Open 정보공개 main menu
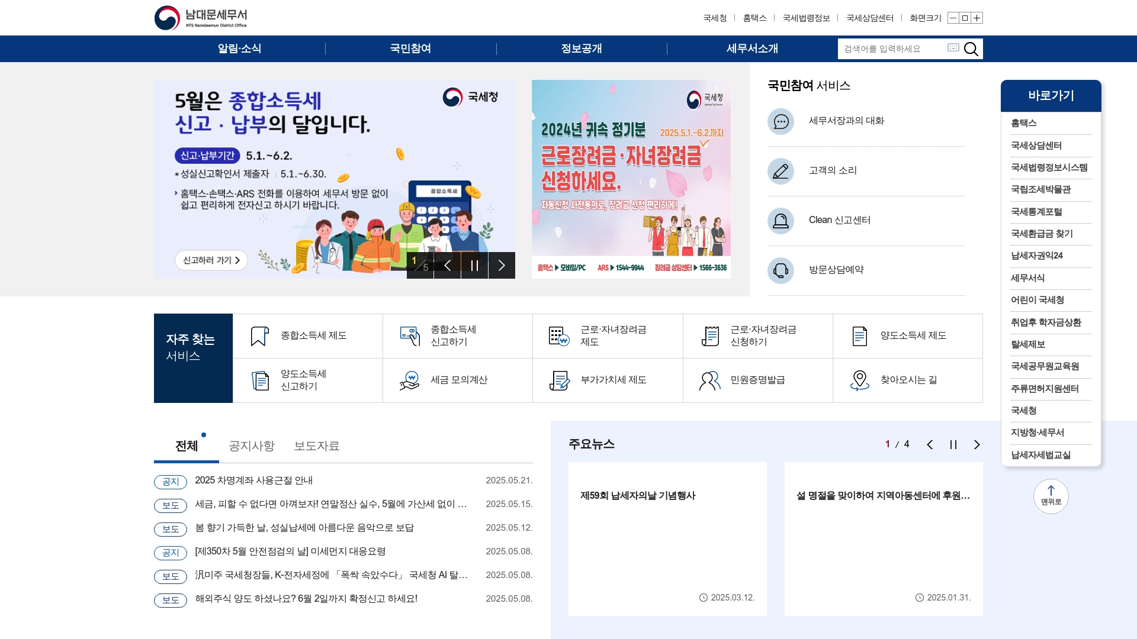The width and height of the screenshot is (1137, 639). coord(582,49)
